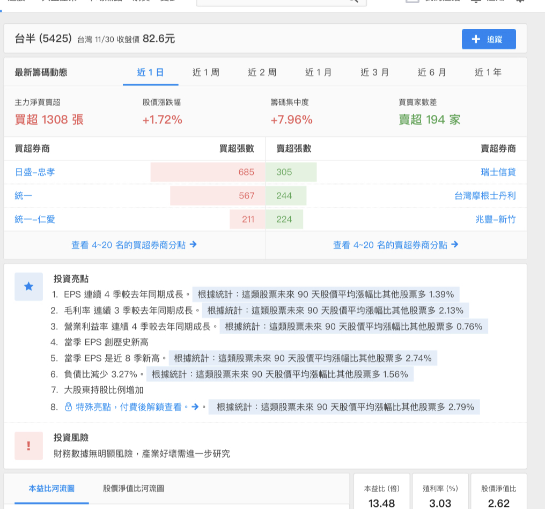Screen dimensions: 545x509
Task: Open broker 日盛-忠孝 link
Action: pyautogui.click(x=35, y=172)
